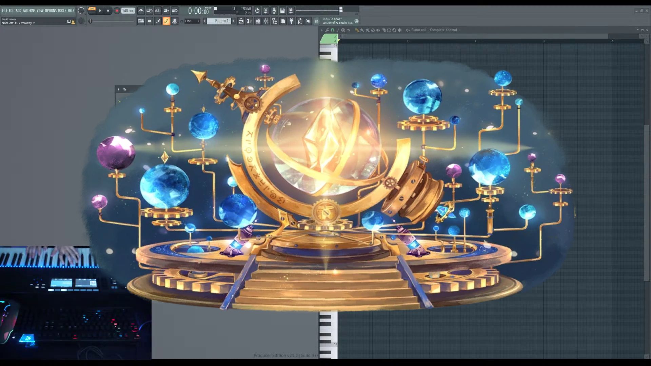Open the Line snap dropdown
The height and width of the screenshot is (366, 651).
[192, 21]
